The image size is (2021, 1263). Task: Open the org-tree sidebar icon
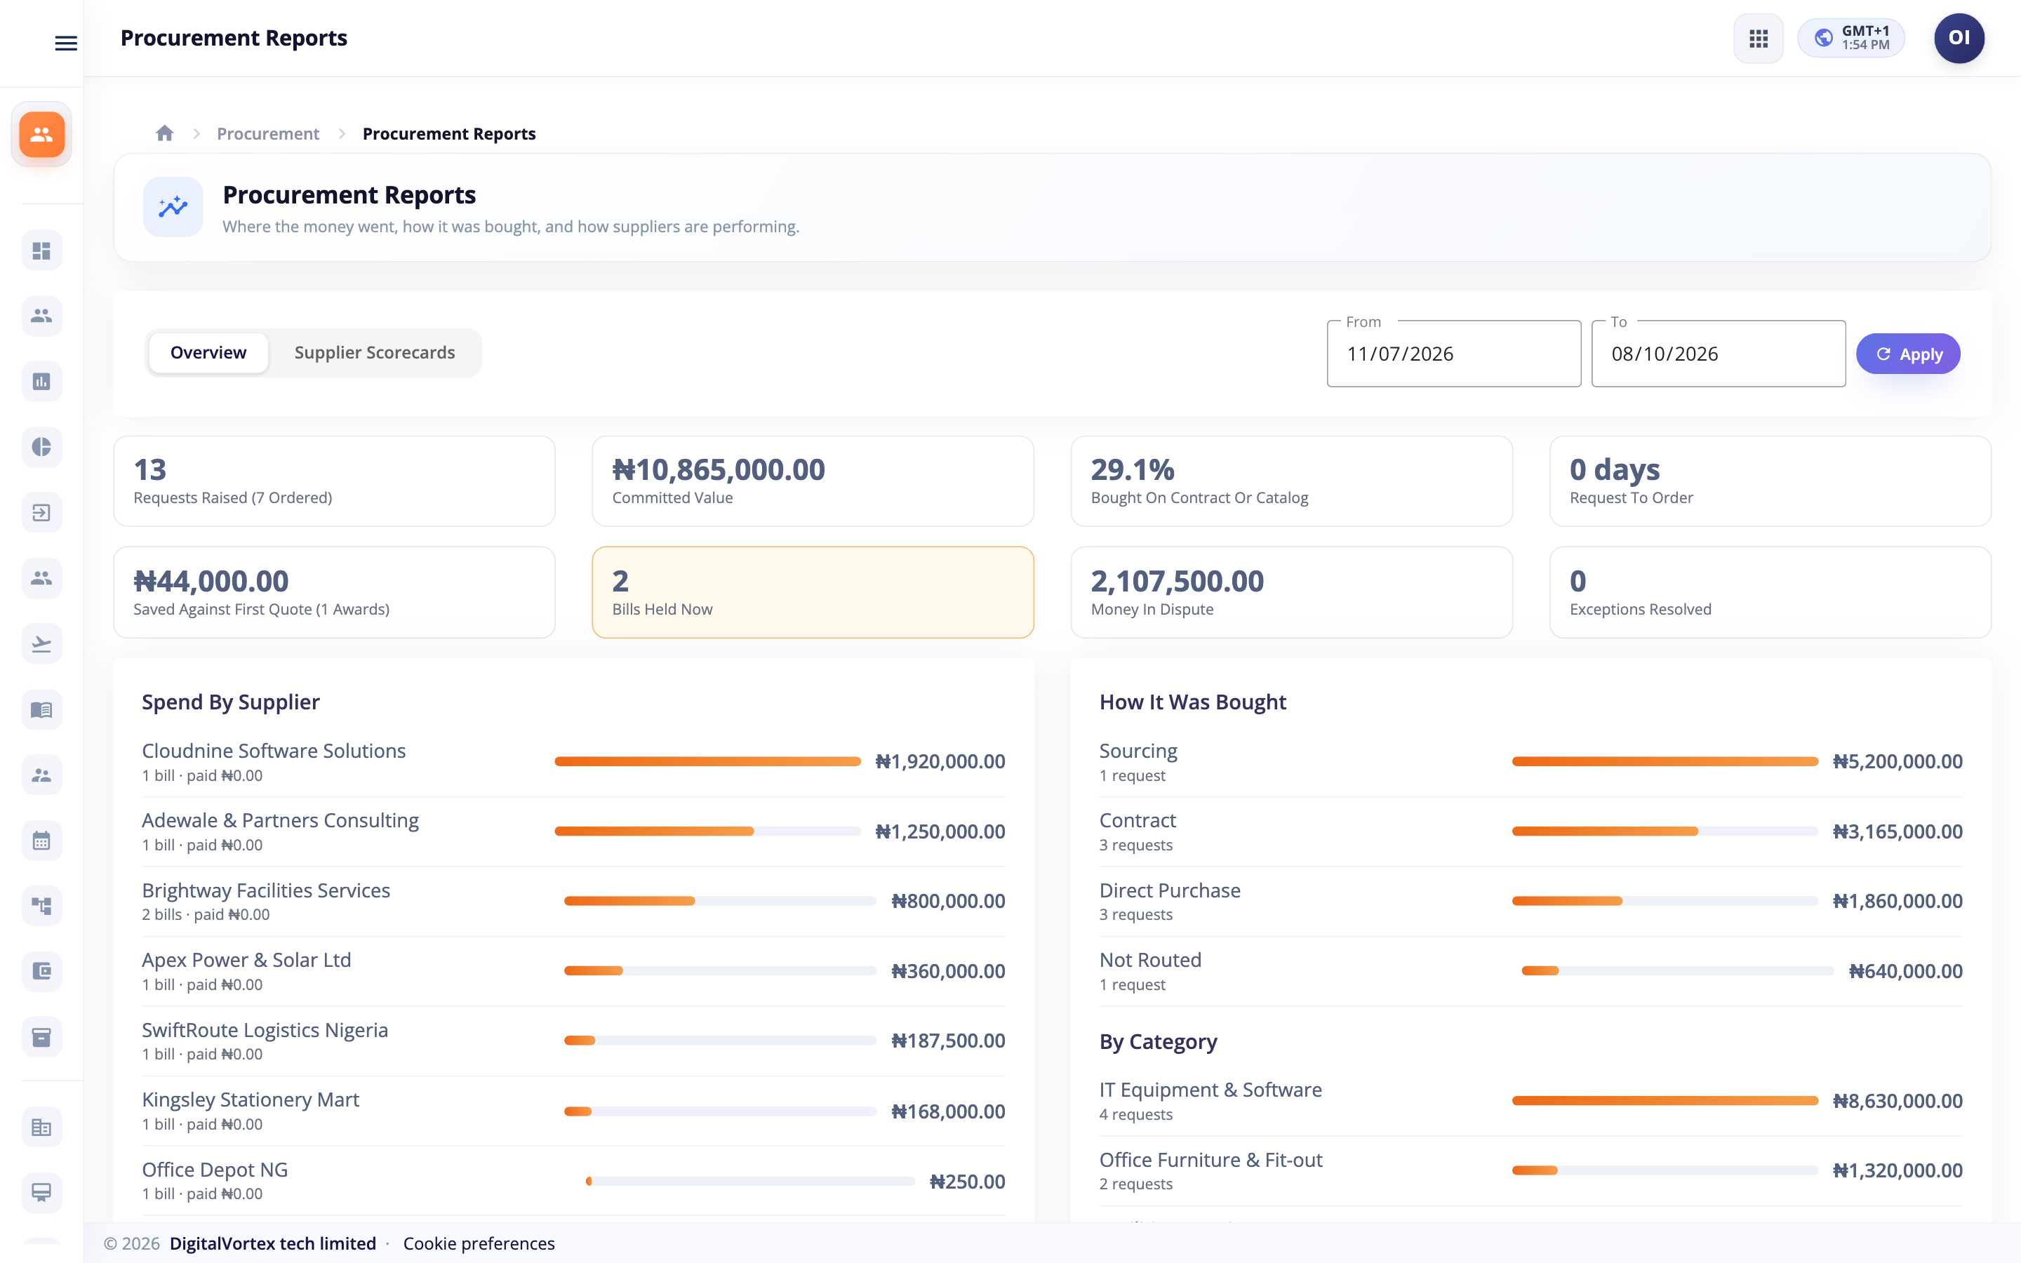click(x=42, y=907)
